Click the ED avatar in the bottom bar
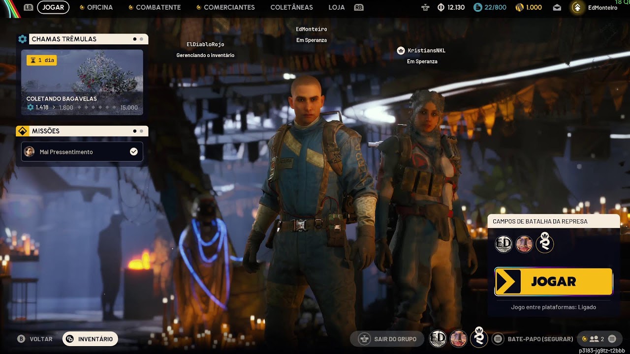The width and height of the screenshot is (630, 354). tap(438, 338)
